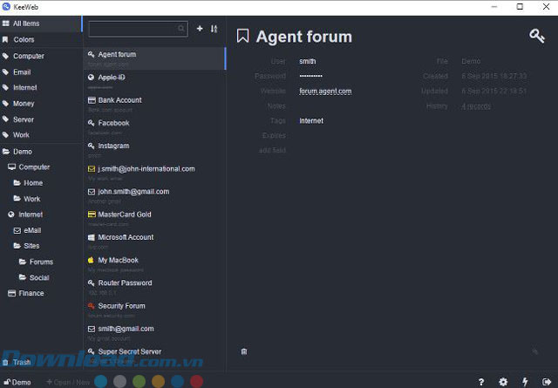
Task: Click the red Security Forum key icon
Action: [91, 306]
